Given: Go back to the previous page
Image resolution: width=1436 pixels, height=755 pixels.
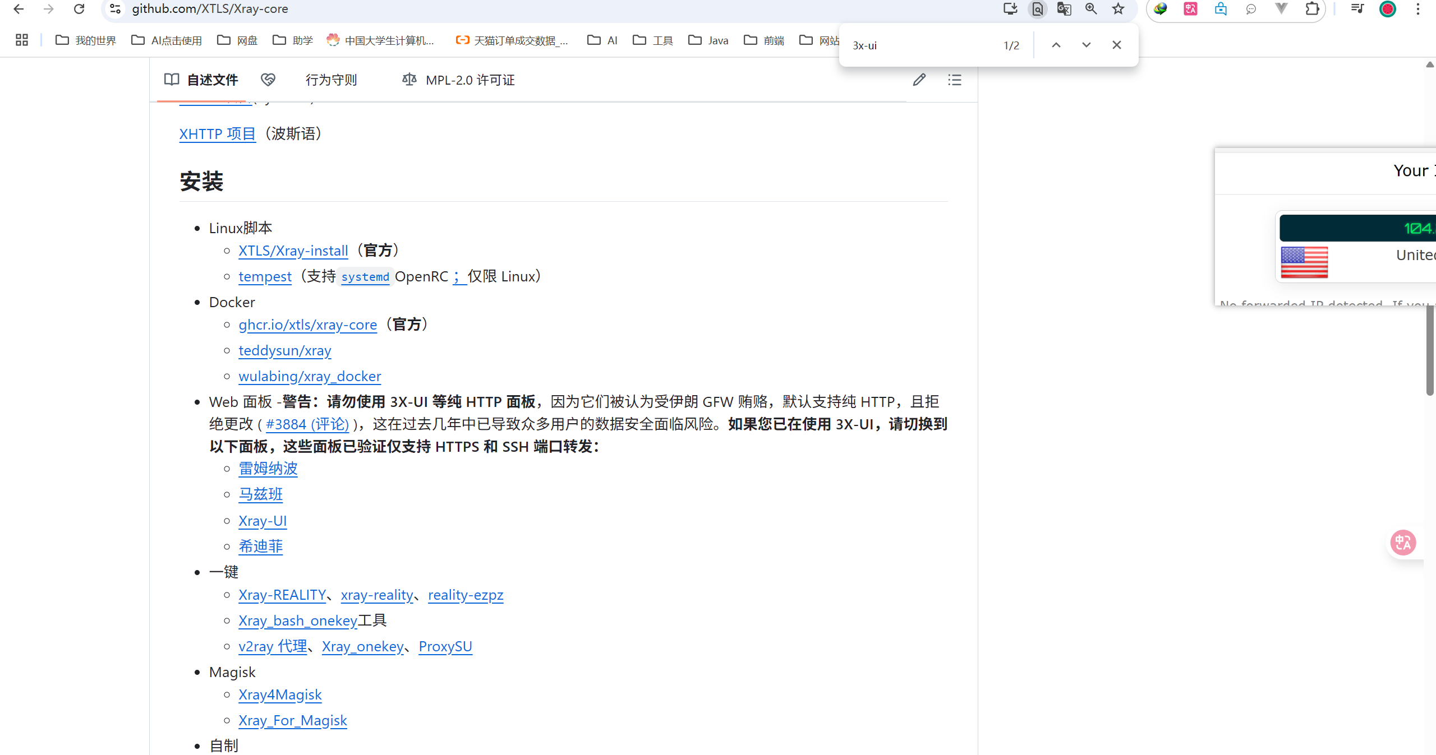Looking at the screenshot, I should 19,9.
